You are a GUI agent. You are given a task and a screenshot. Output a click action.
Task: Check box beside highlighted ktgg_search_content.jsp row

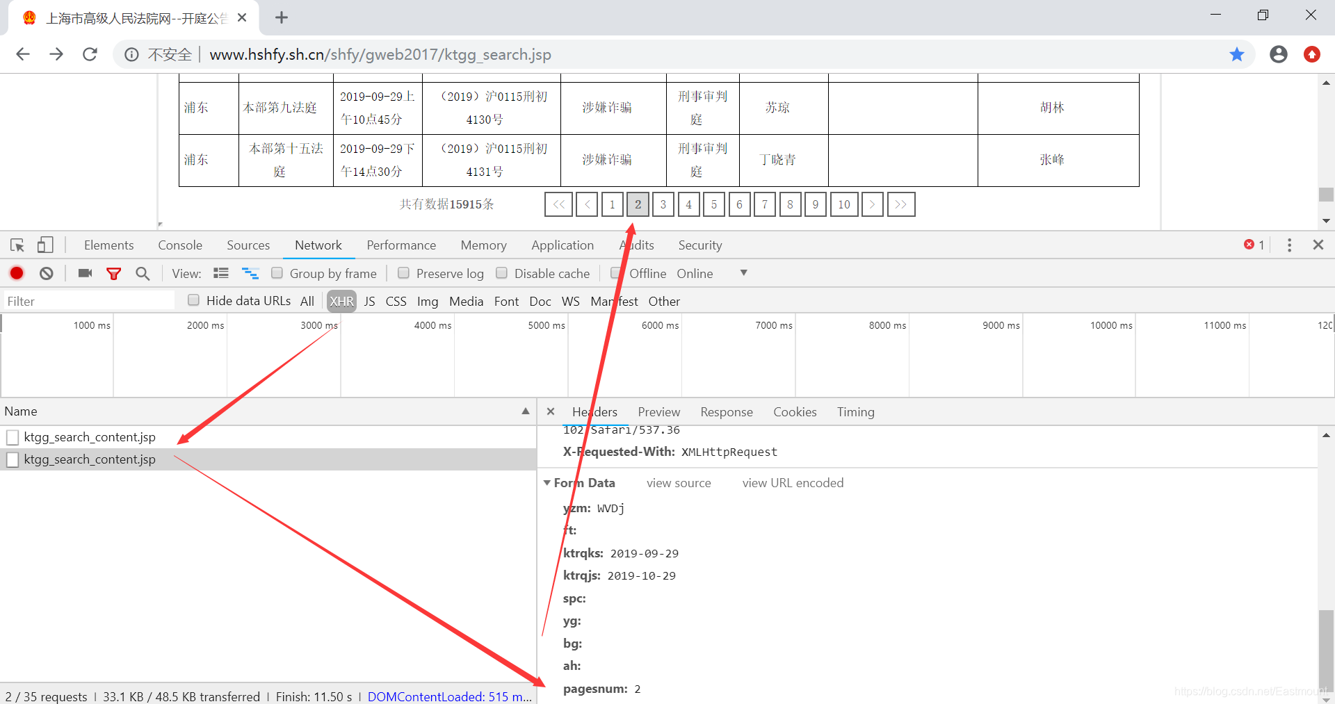13,459
